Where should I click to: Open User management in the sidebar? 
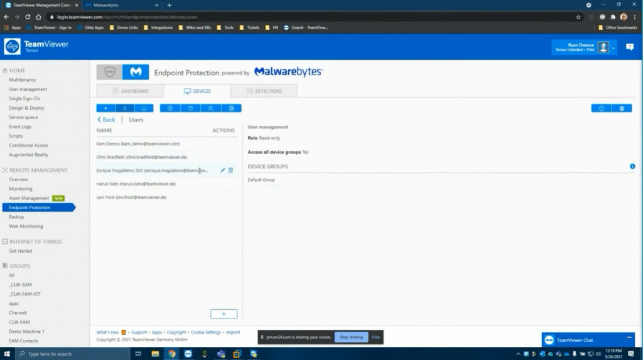[28, 89]
